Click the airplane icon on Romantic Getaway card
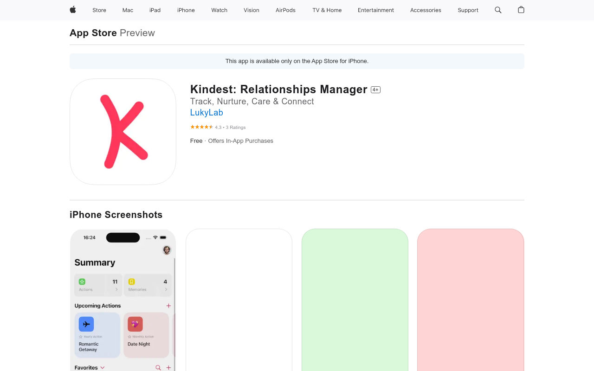 point(86,324)
